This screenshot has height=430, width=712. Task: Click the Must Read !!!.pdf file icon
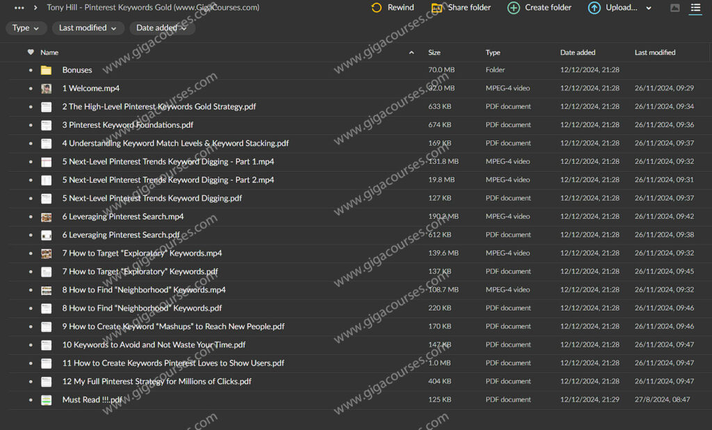tap(46, 400)
